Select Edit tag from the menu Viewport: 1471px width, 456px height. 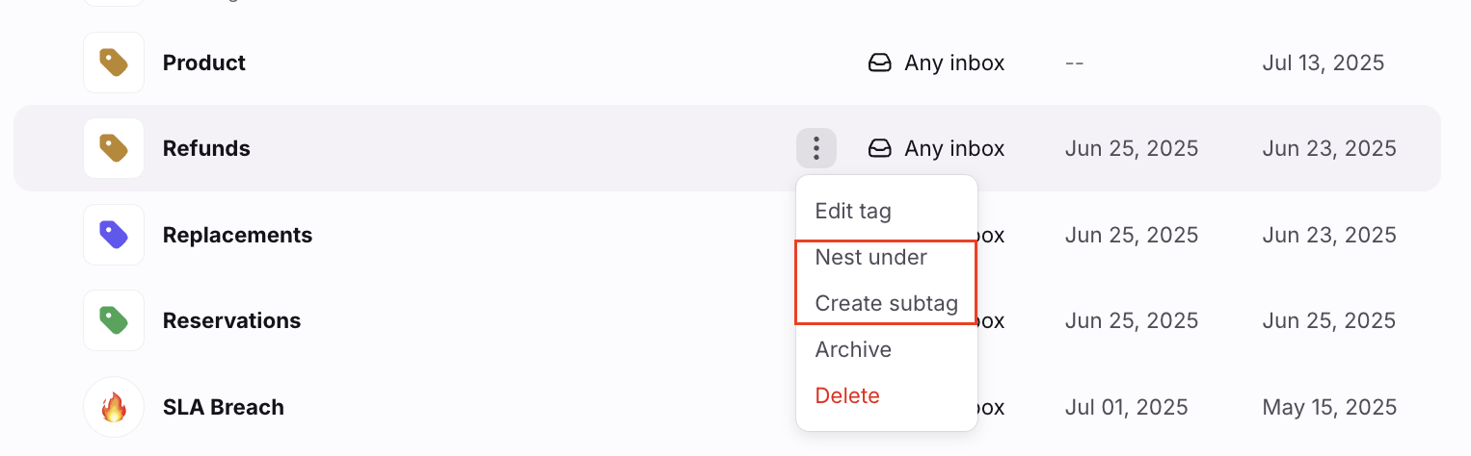pyautogui.click(x=853, y=211)
